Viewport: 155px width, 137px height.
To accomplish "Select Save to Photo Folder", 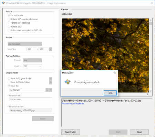I will [19, 82].
